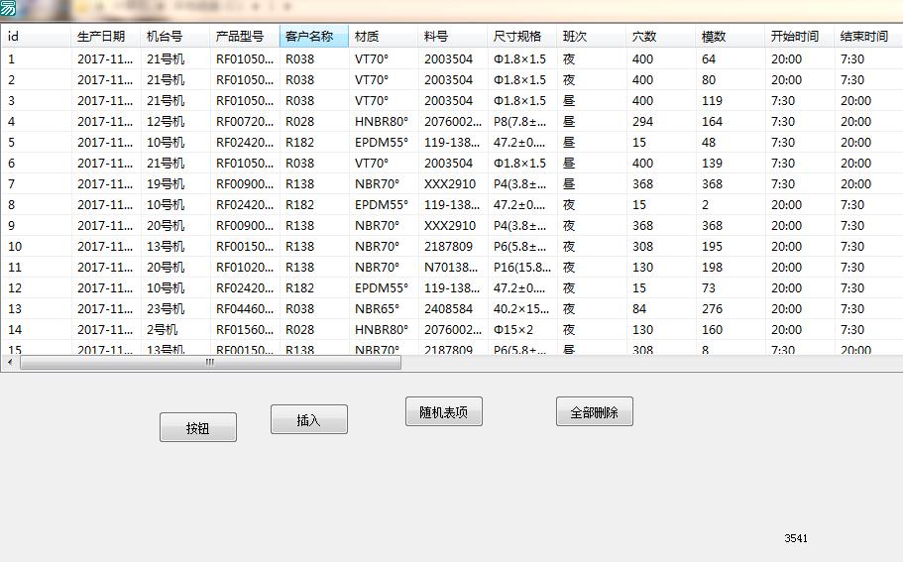Select row with id 11
903x562 pixels.
(452, 267)
